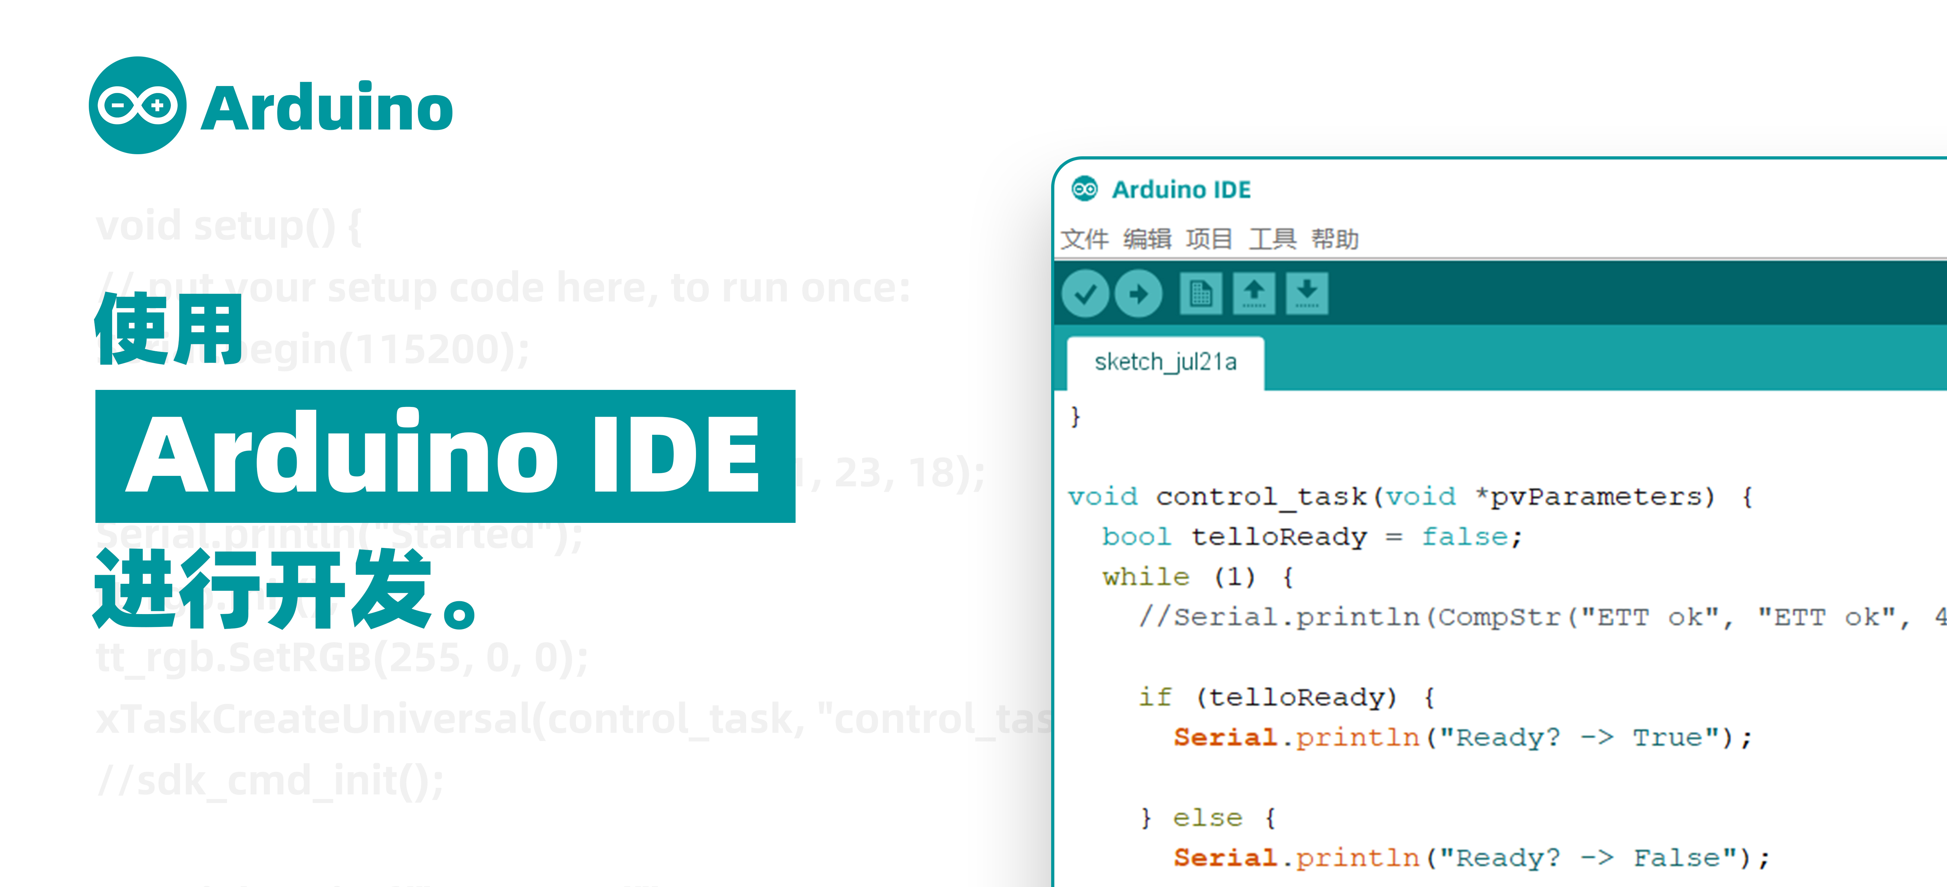1947x887 pixels.
Task: Click the Arduino IDE title bar logo
Action: coord(1085,189)
